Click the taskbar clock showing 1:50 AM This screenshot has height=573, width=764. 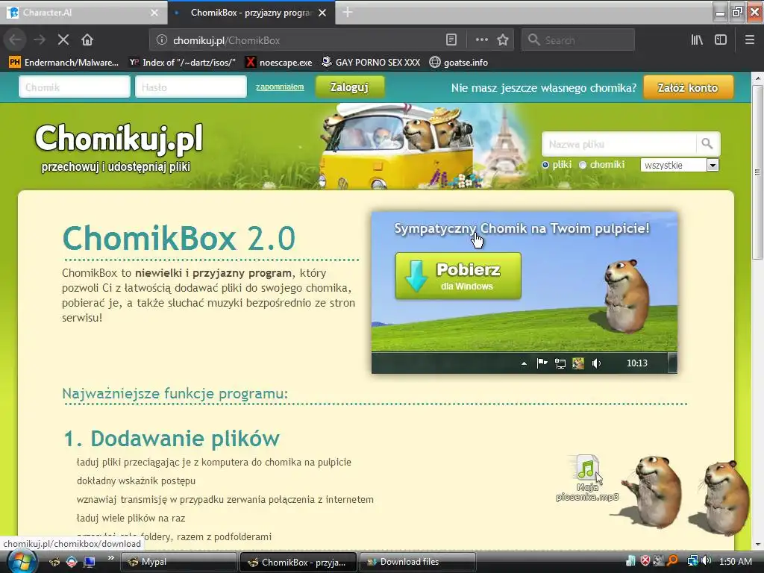click(x=735, y=562)
